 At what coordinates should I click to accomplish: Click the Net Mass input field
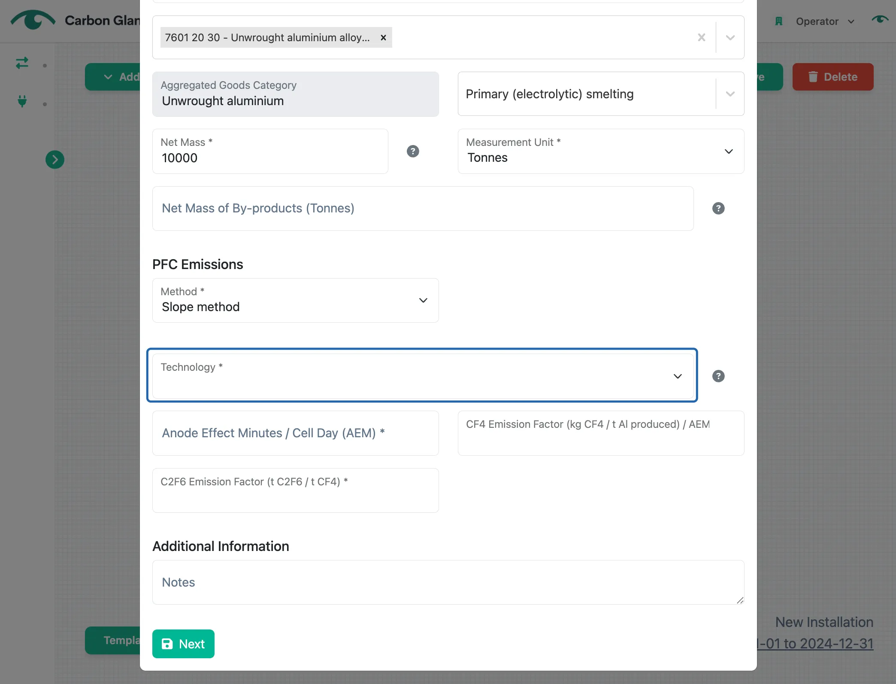point(270,151)
